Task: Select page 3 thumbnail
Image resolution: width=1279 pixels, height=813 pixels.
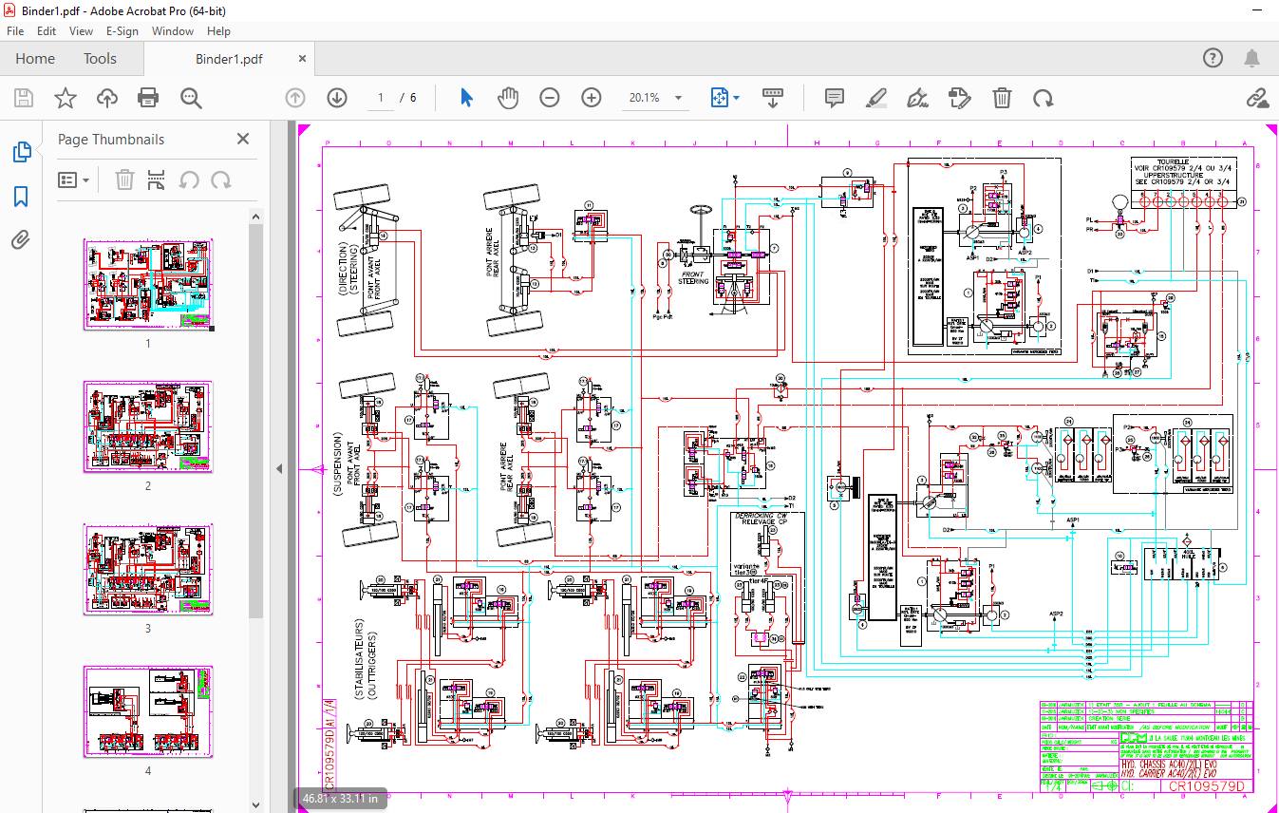Action: pos(148,570)
